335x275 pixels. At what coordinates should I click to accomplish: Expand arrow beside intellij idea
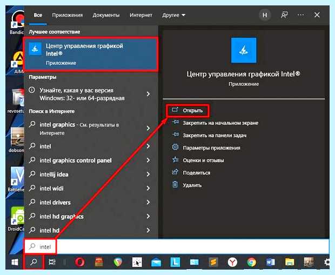(148, 174)
